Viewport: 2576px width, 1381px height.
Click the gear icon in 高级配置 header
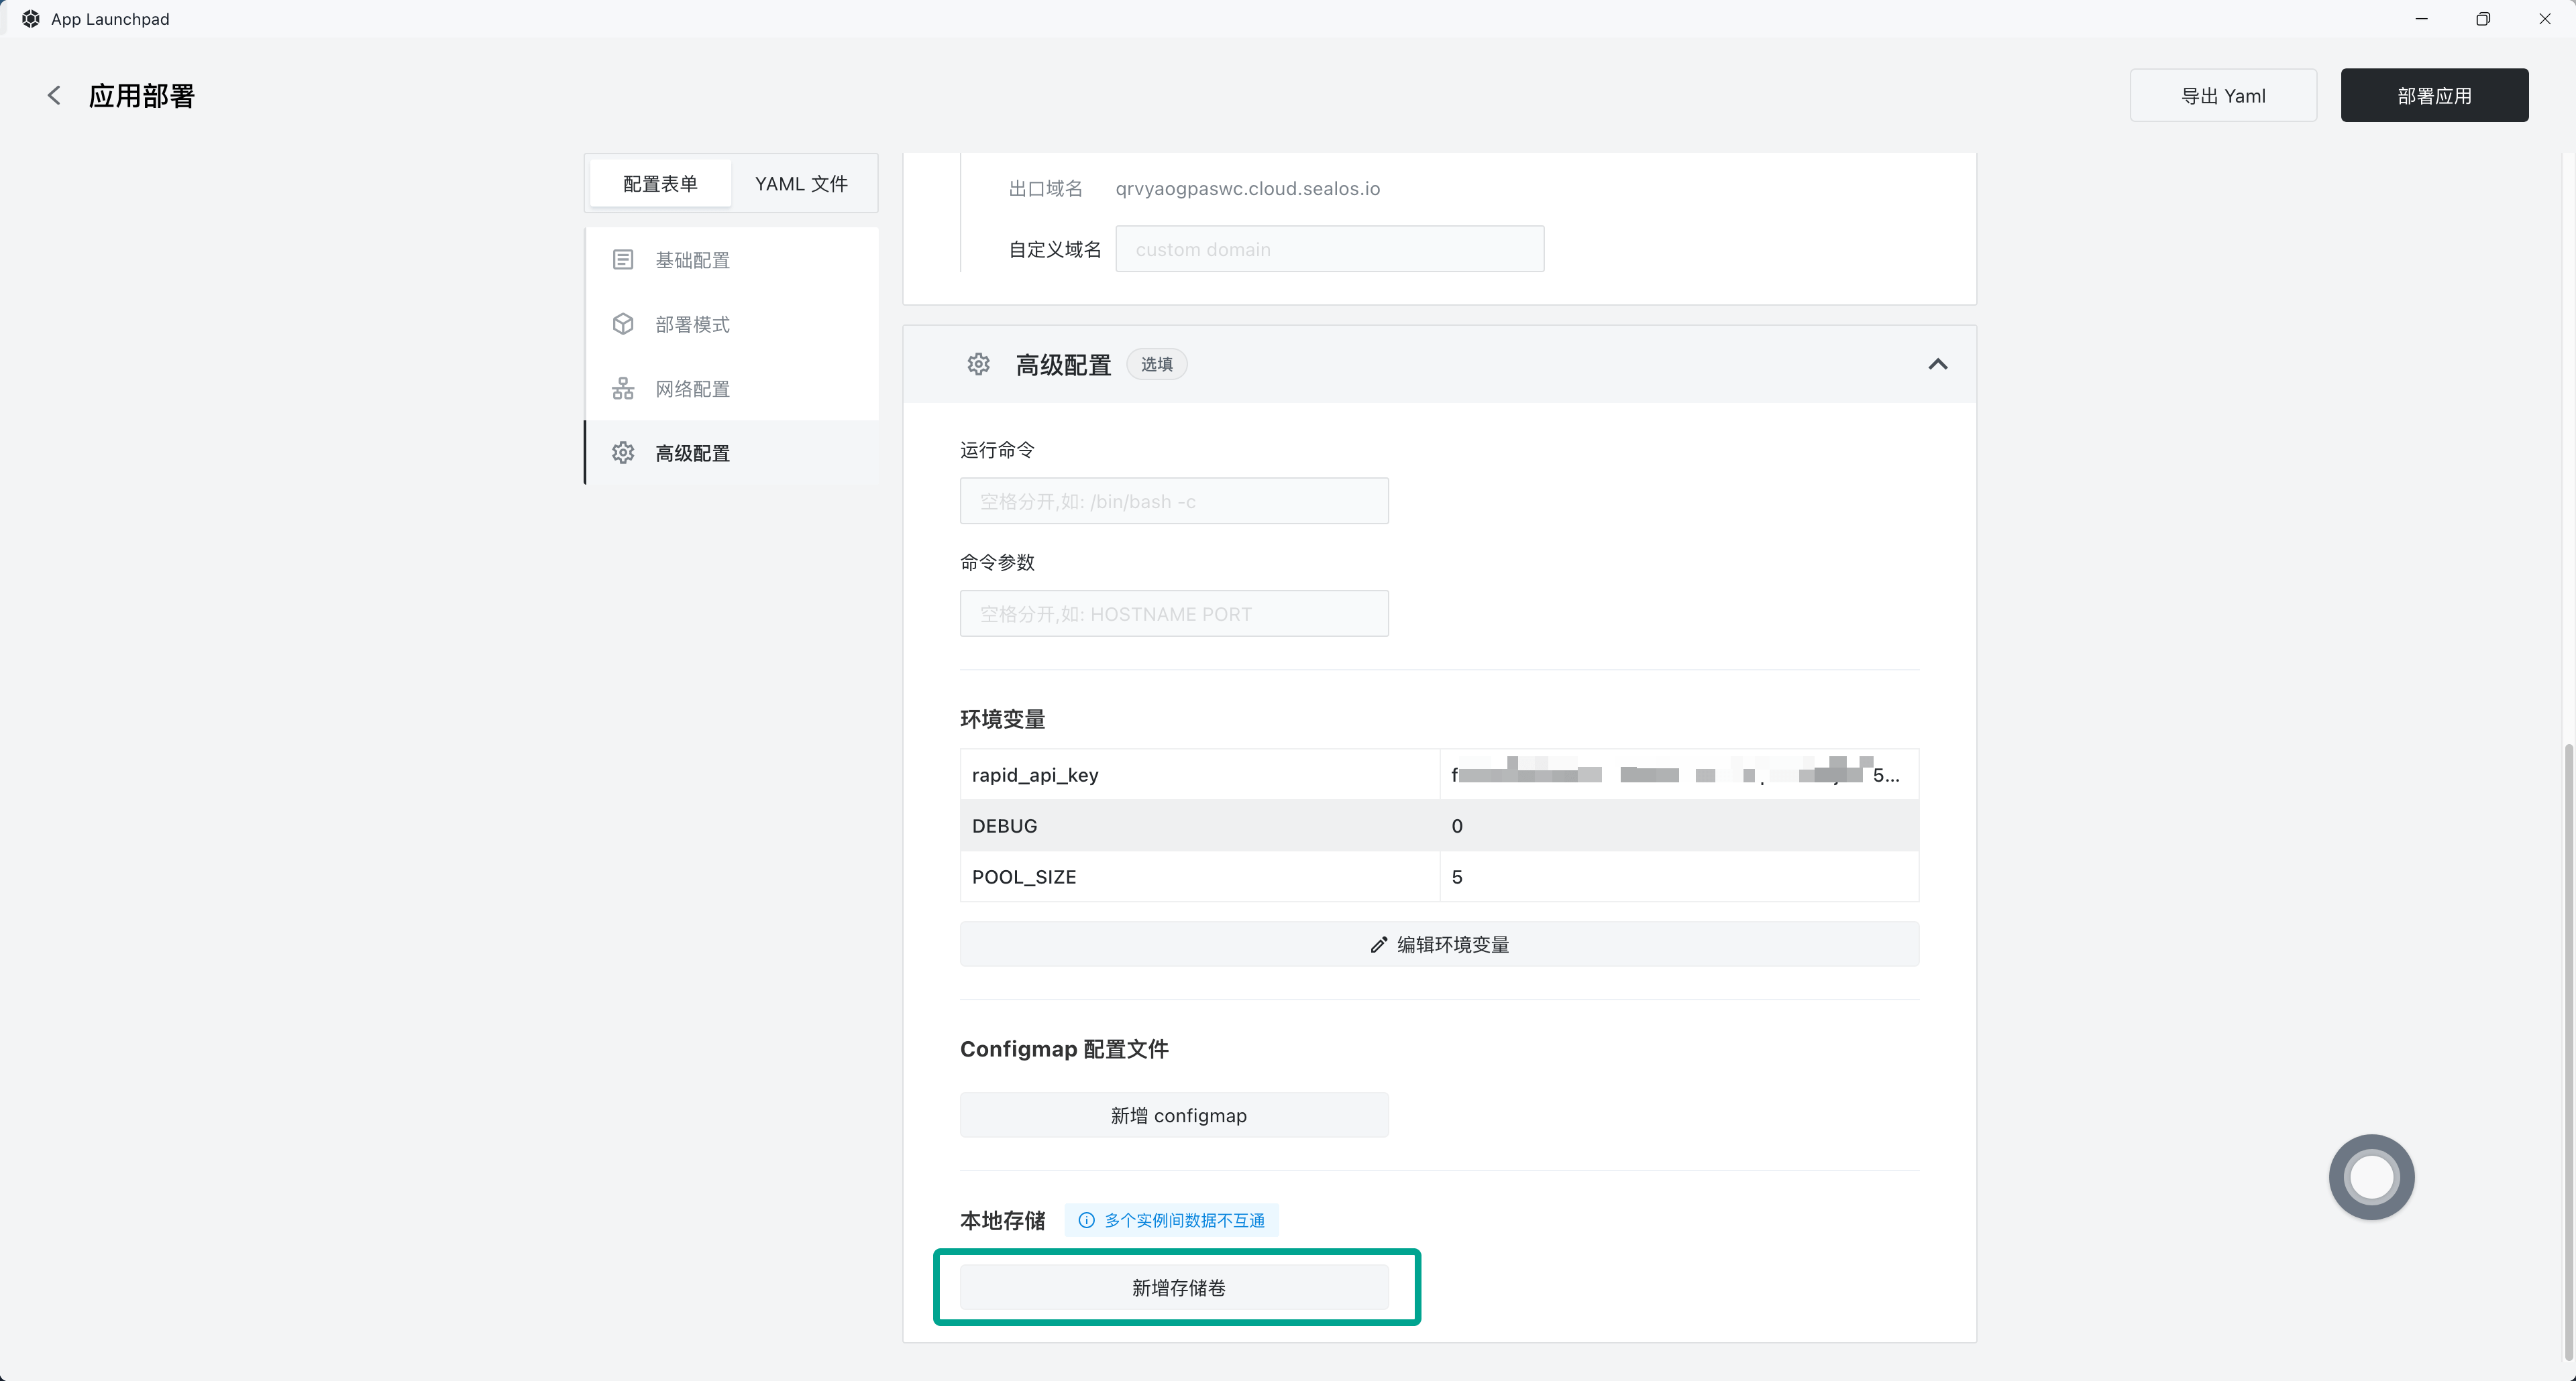click(978, 365)
